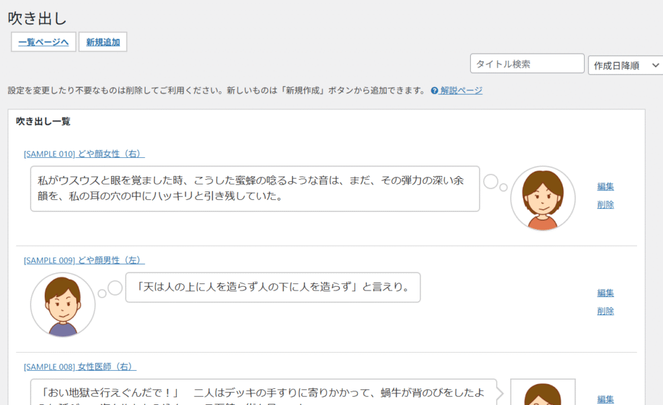The image size is (663, 405).
Task: Click the woman avatar in SAMPLE 010
Action: click(543, 198)
